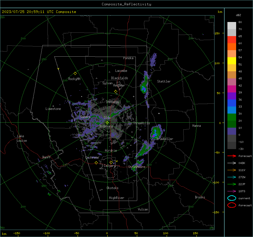
Task: Click the ThreeHills town label
Action: 141,123
